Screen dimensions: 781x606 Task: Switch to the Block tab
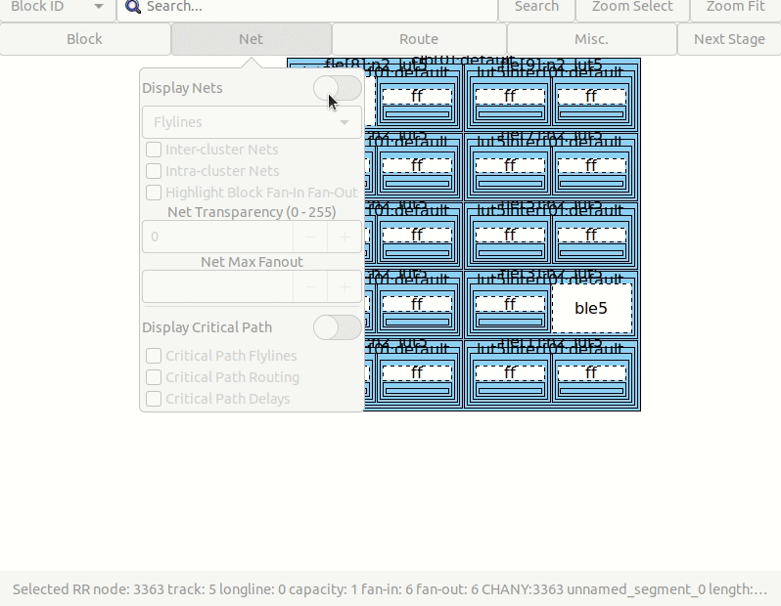coord(84,39)
